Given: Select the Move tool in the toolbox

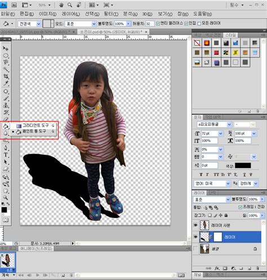Looking at the screenshot, I should point(6,49).
